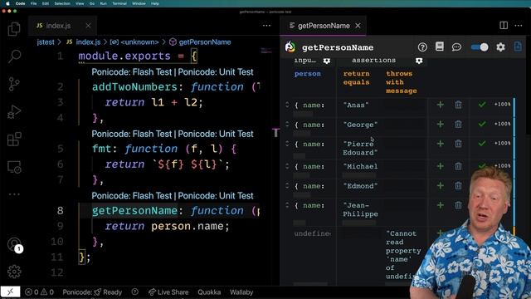Close the index.js tab
The height and width of the screenshot is (299, 531).
click(x=88, y=26)
